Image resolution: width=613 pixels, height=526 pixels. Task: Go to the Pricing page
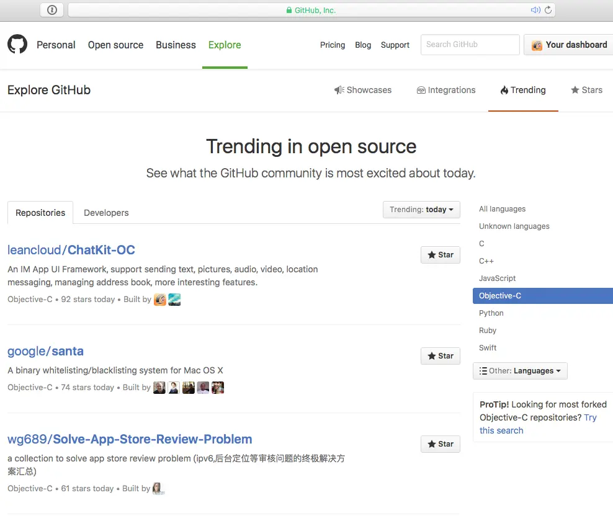pos(333,45)
